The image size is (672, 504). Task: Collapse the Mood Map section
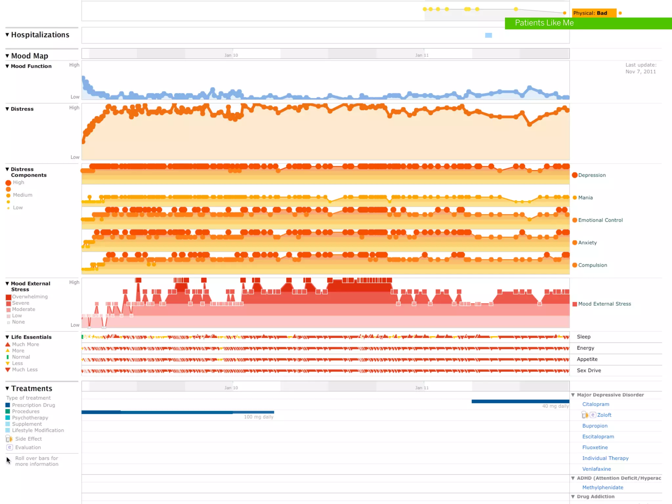pos(7,56)
